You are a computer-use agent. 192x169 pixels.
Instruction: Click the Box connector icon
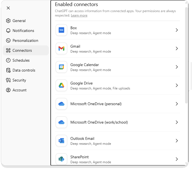pos(61,30)
